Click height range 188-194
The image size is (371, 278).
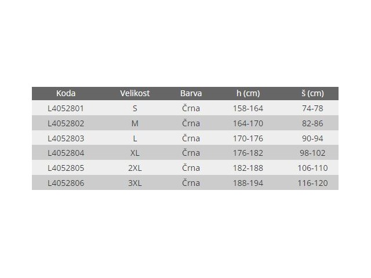[x=248, y=183]
